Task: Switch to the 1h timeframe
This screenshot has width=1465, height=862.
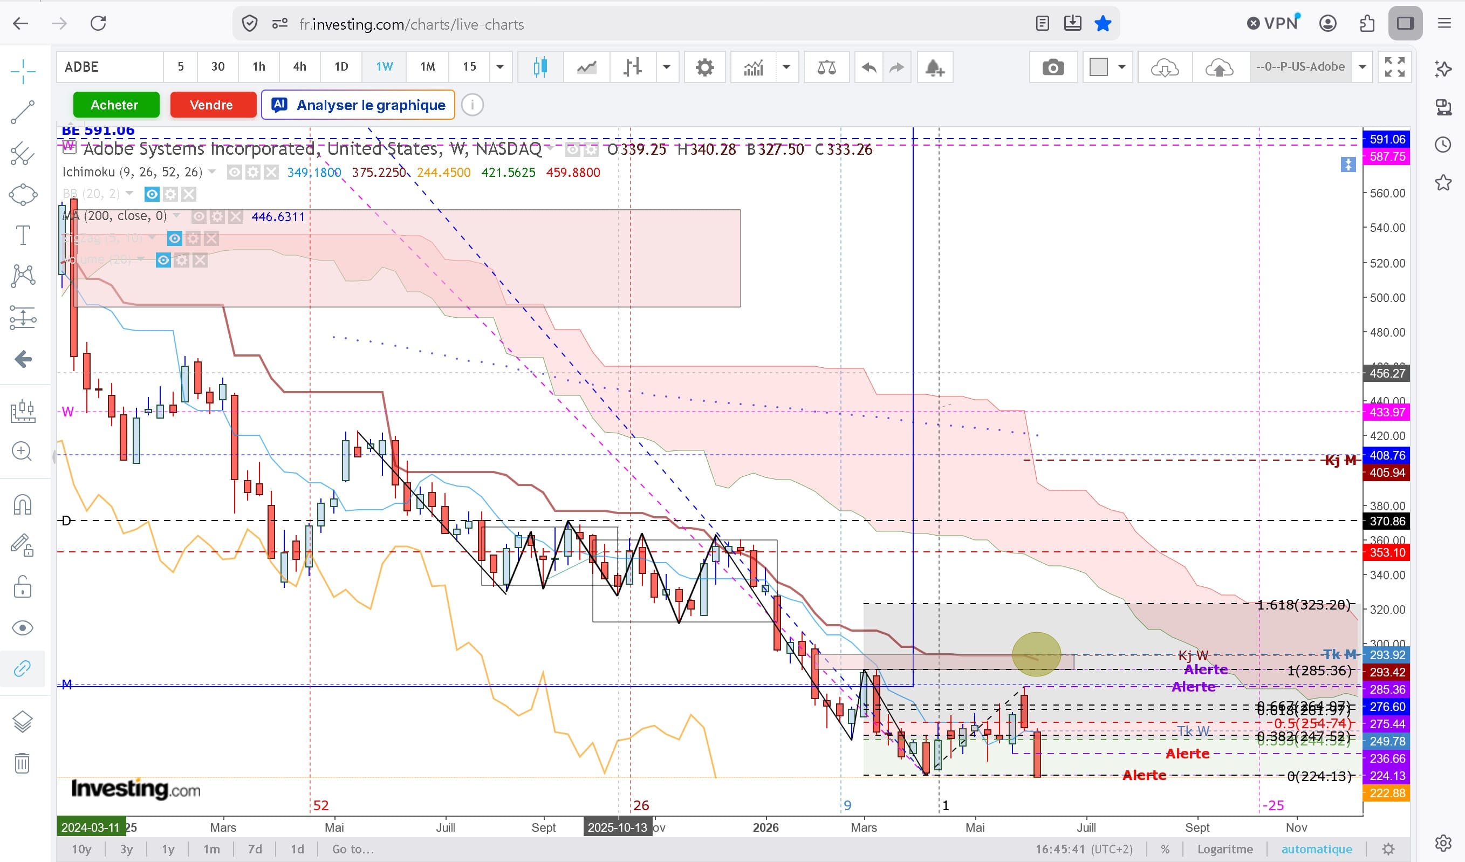Action: [x=259, y=67]
